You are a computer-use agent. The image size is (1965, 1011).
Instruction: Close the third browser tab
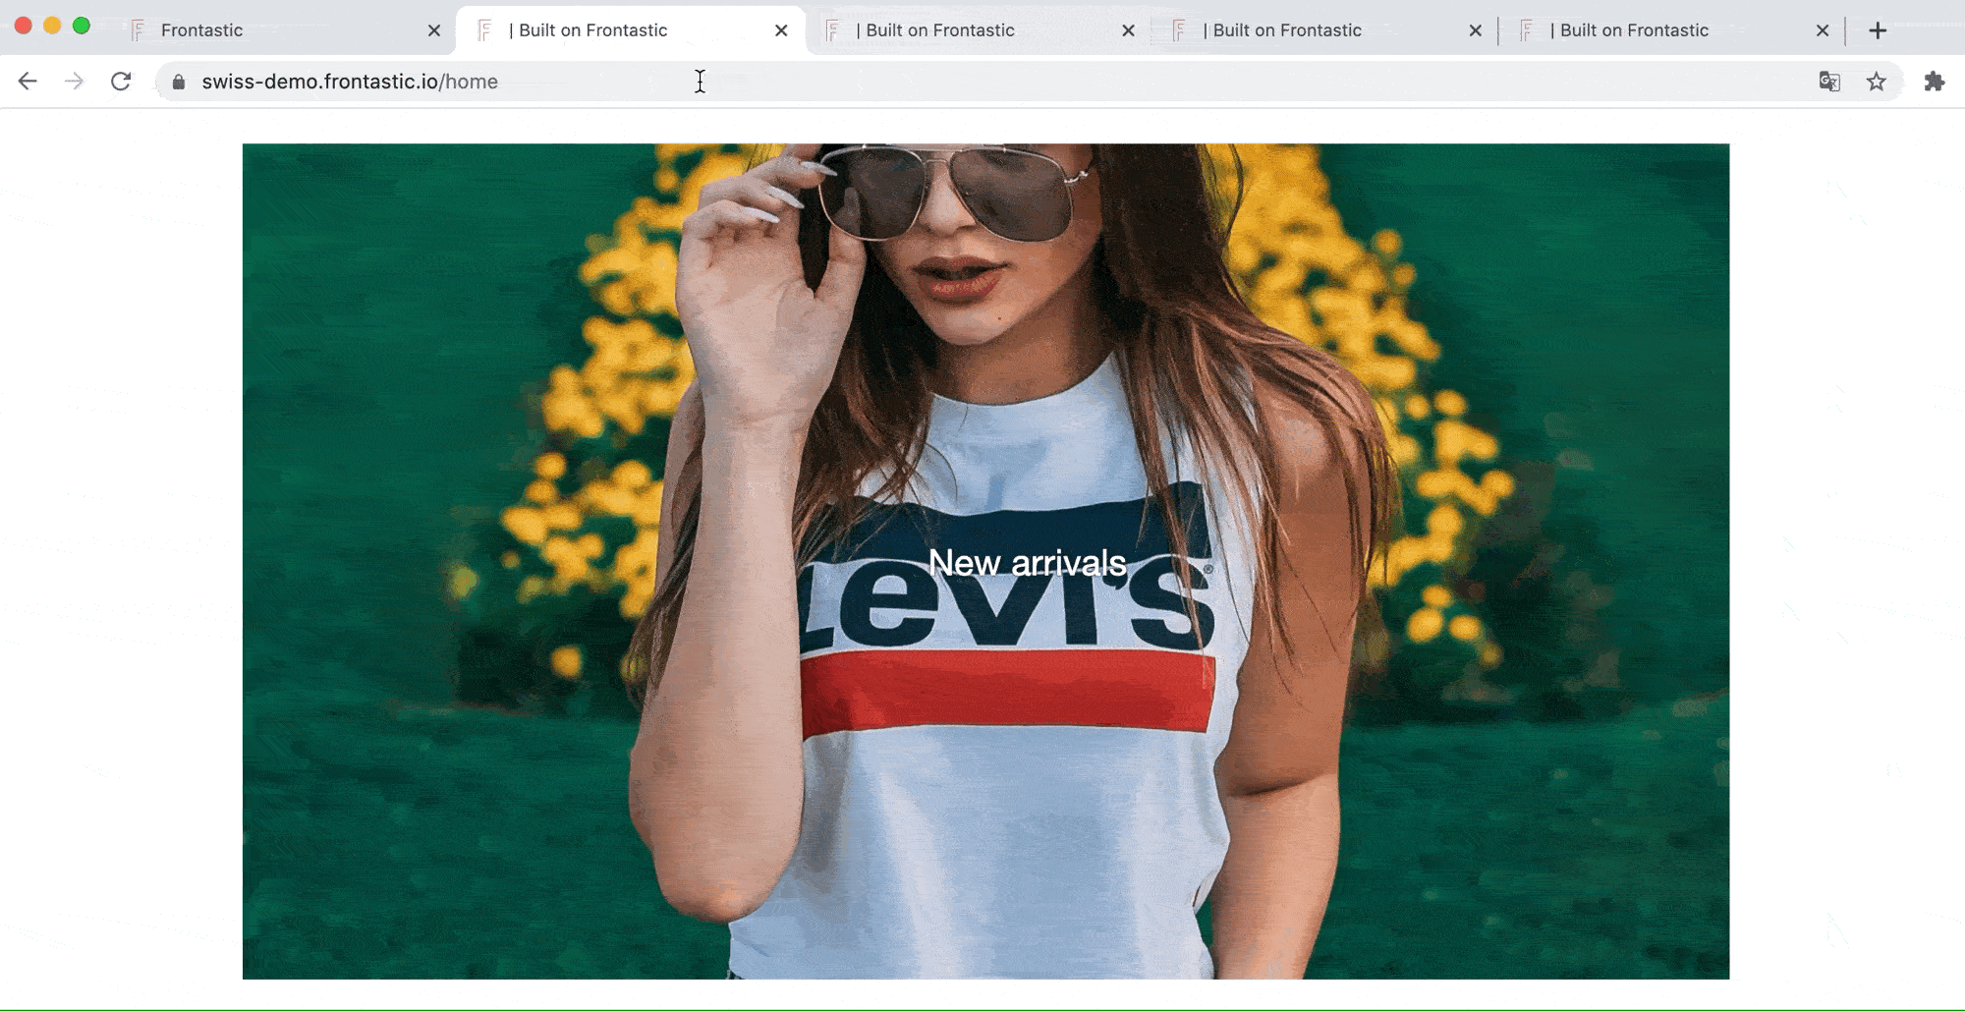1128,30
